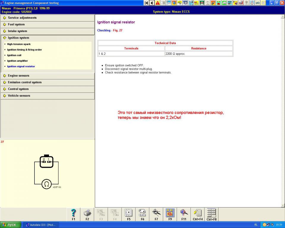Expand the Emission control system section
The width and height of the screenshot is (285, 228).
click(x=47, y=83)
